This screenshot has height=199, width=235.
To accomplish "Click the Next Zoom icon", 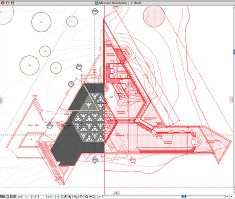I will pos(98,196).
